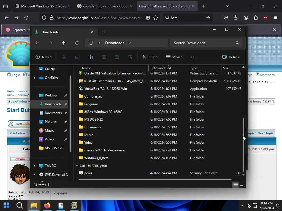Image resolution: width=282 pixels, height=211 pixels.
Task: Click the Print view link
Action: click(x=17, y=133)
